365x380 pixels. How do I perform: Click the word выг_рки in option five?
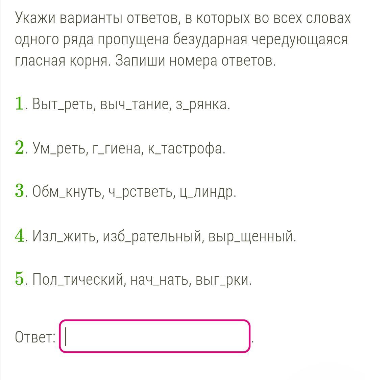(x=222, y=280)
